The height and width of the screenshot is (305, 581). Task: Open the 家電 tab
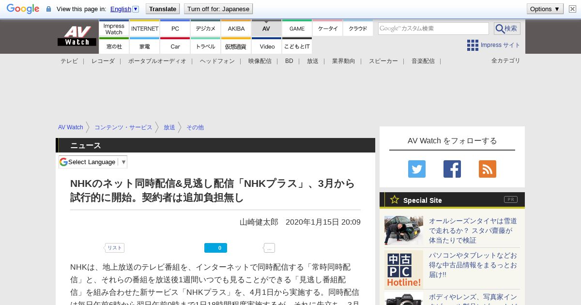tap(145, 46)
